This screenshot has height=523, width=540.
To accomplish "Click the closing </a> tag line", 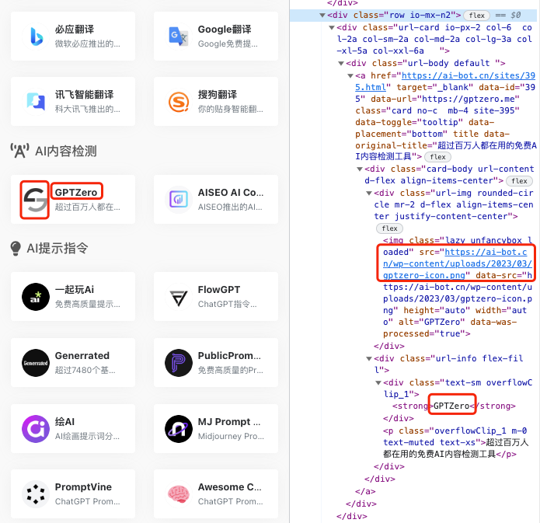I will (x=365, y=491).
